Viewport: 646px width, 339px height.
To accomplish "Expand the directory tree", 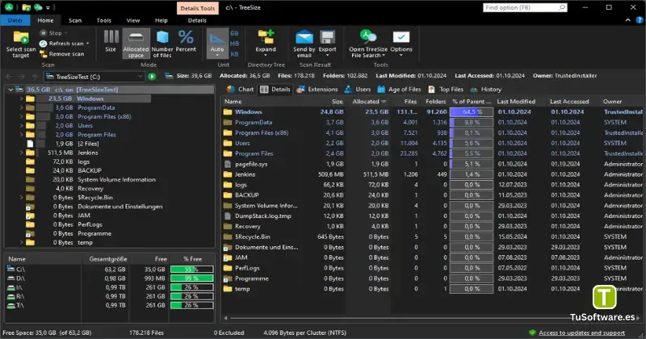I will (x=266, y=43).
